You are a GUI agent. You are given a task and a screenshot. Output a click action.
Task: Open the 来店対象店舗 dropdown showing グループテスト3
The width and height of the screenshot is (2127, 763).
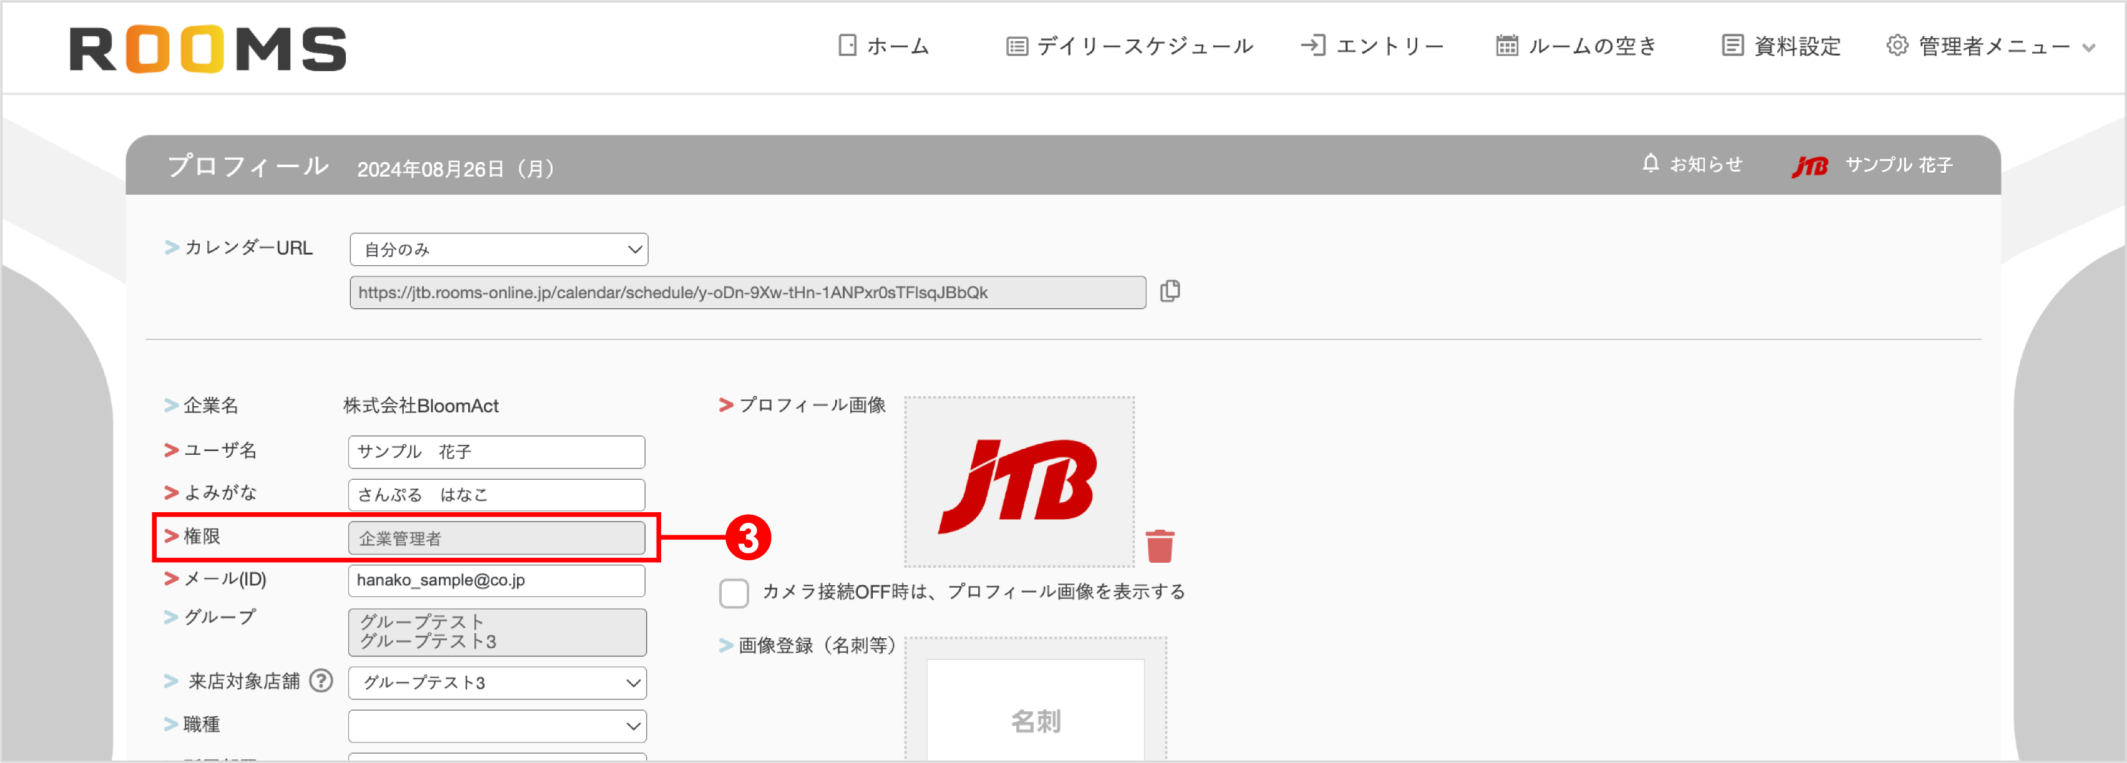click(x=496, y=682)
